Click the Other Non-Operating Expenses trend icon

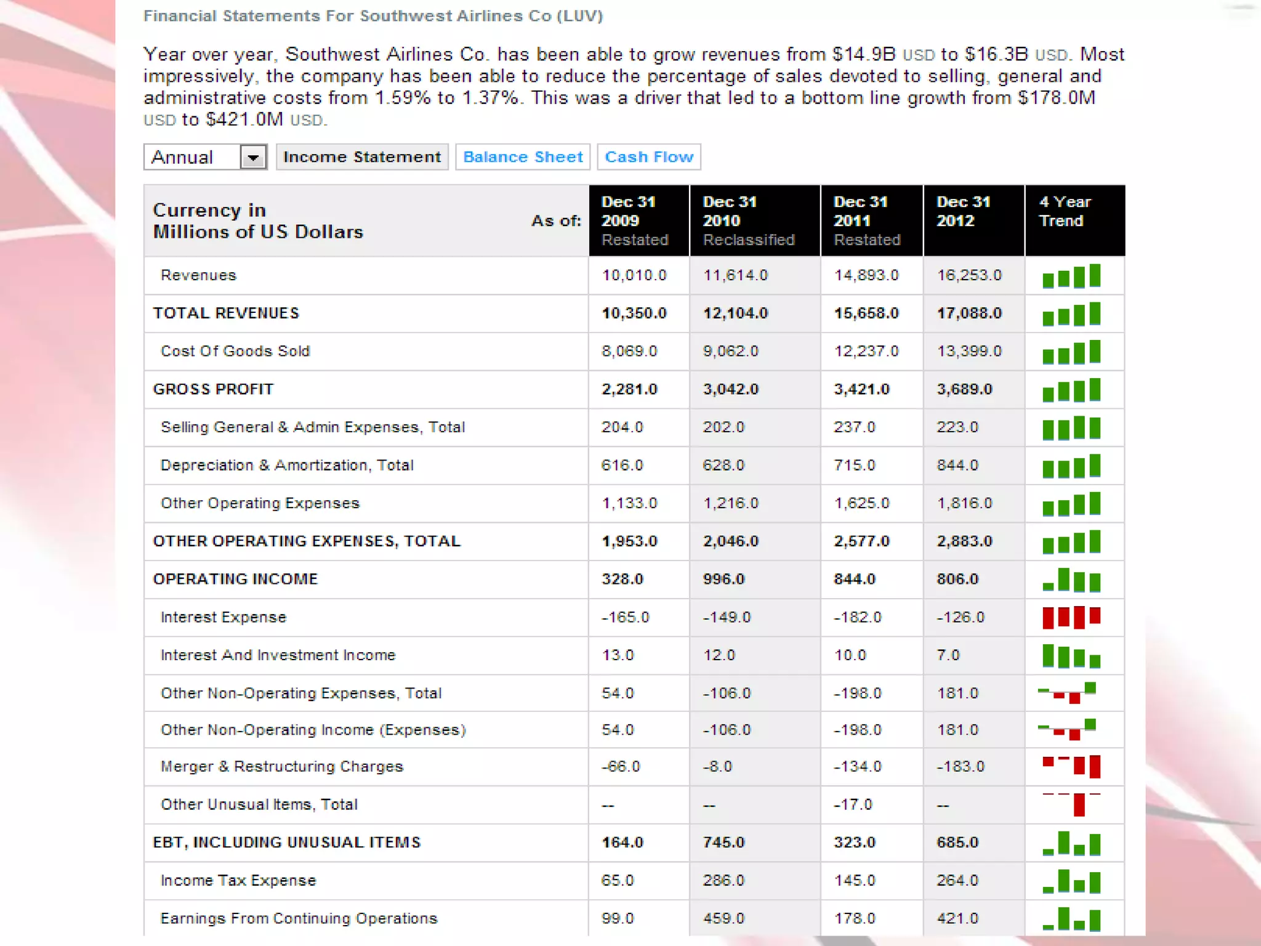coord(1068,693)
